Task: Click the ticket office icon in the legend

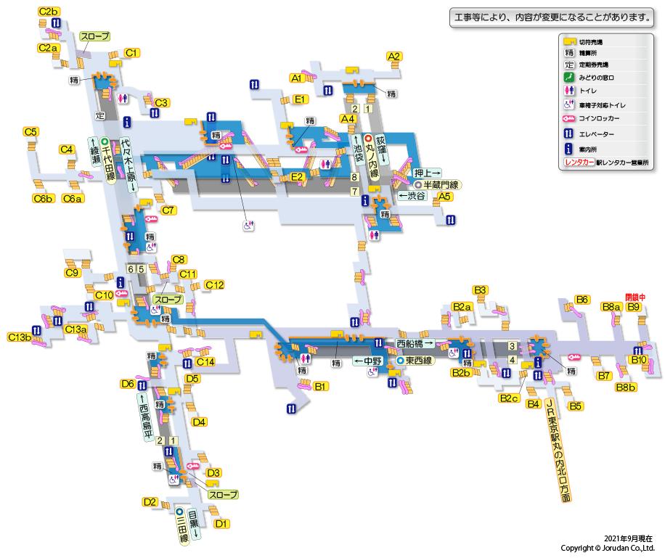Action: coord(570,42)
